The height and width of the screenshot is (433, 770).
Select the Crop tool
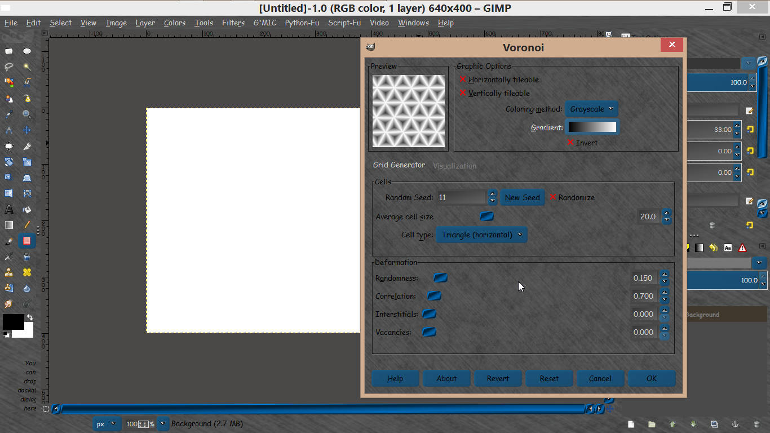(x=27, y=146)
